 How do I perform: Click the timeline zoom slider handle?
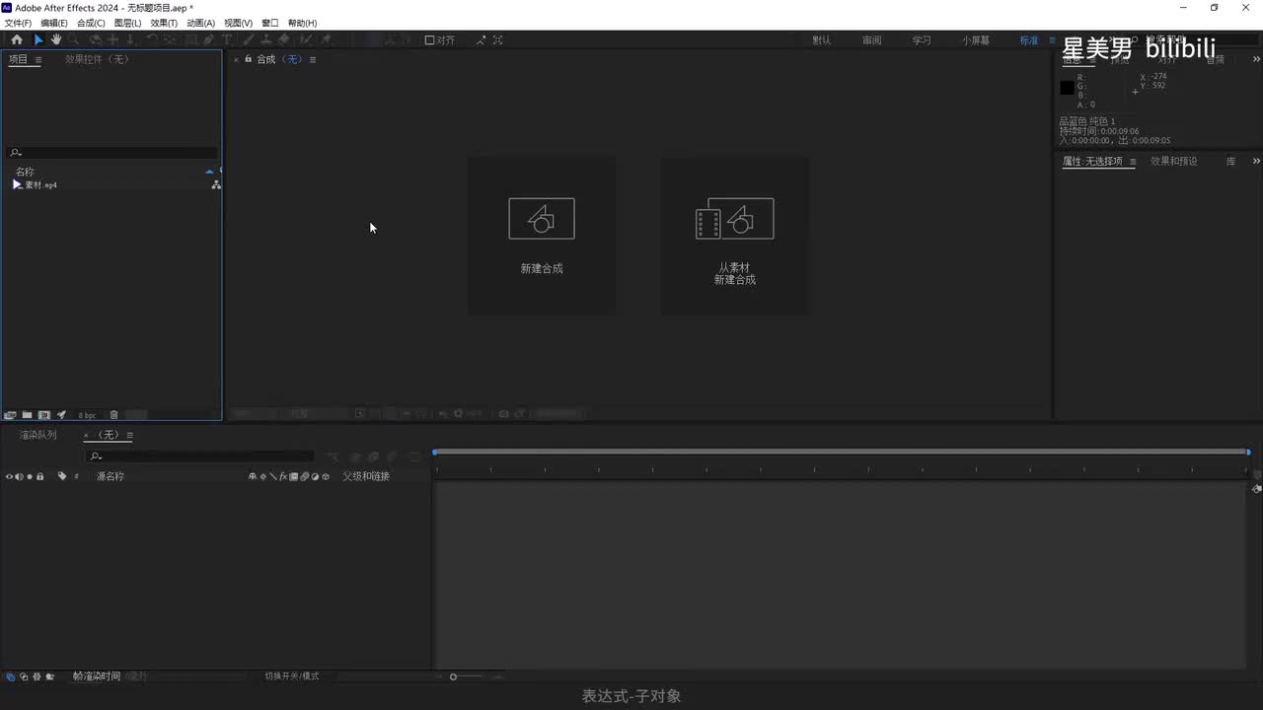point(453,676)
